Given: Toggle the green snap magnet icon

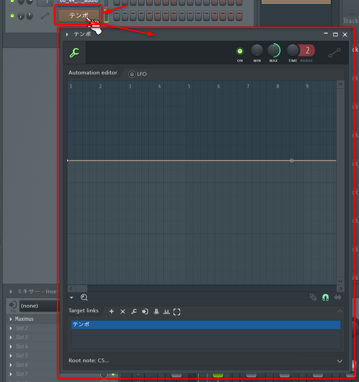Looking at the screenshot, I should [x=325, y=298].
